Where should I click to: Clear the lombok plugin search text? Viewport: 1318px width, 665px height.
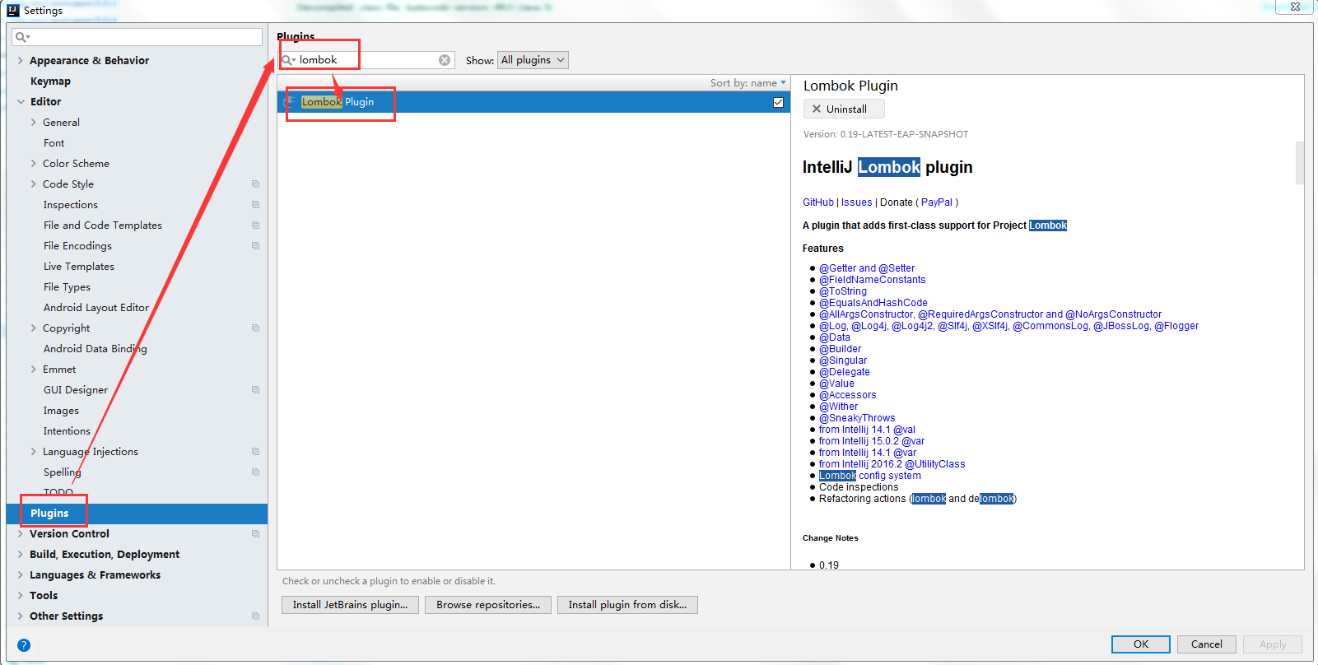click(x=445, y=60)
